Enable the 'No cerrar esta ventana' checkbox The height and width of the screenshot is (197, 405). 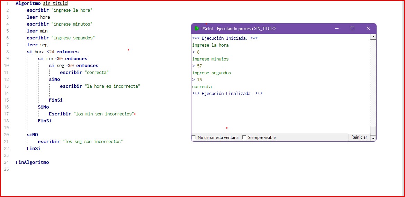tap(194, 138)
